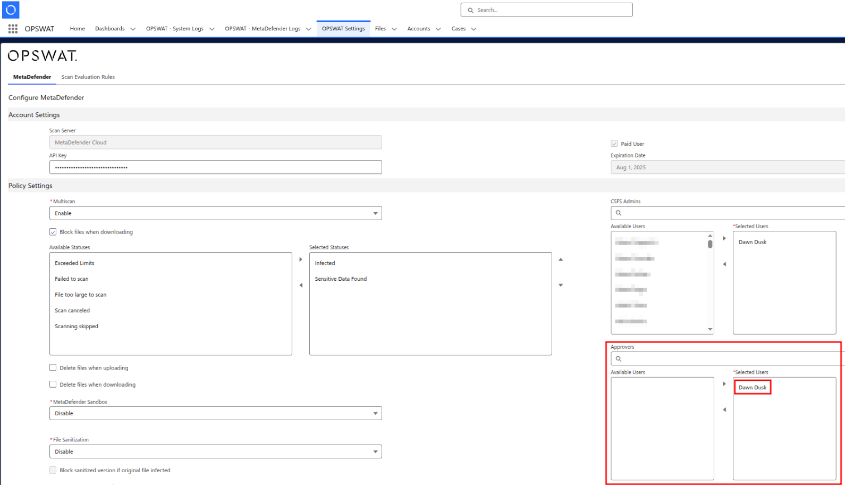Select Failed to scan status
Screen dimensions: 845x485
(72, 279)
